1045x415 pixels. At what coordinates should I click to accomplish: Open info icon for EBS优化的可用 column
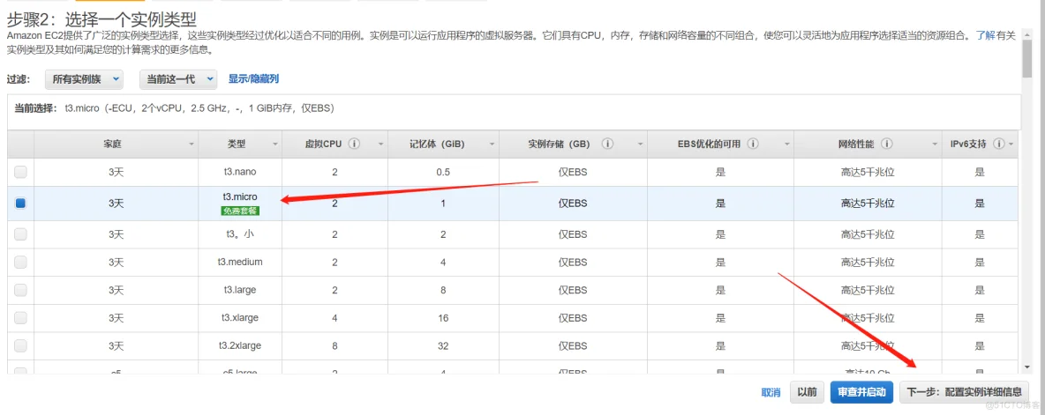coord(753,144)
